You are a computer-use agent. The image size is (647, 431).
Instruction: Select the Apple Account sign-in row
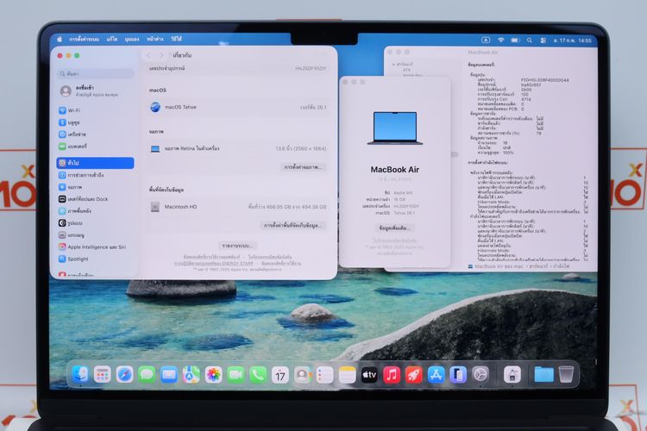(x=95, y=91)
